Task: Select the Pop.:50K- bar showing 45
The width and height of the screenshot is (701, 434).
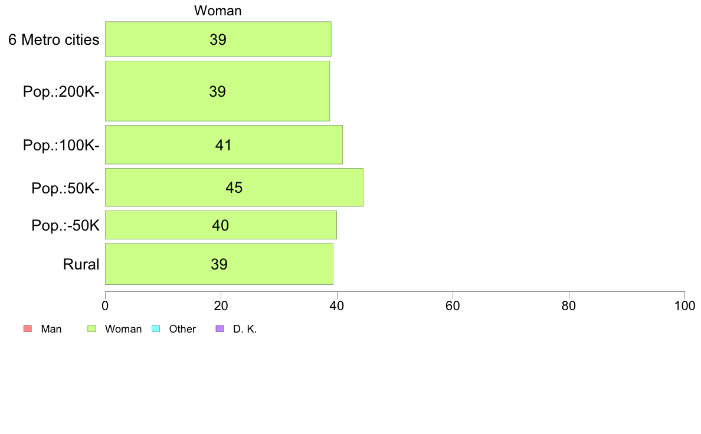Action: point(234,188)
